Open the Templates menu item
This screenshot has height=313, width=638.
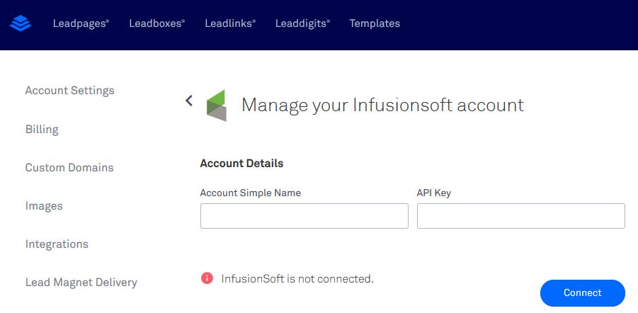pos(375,23)
